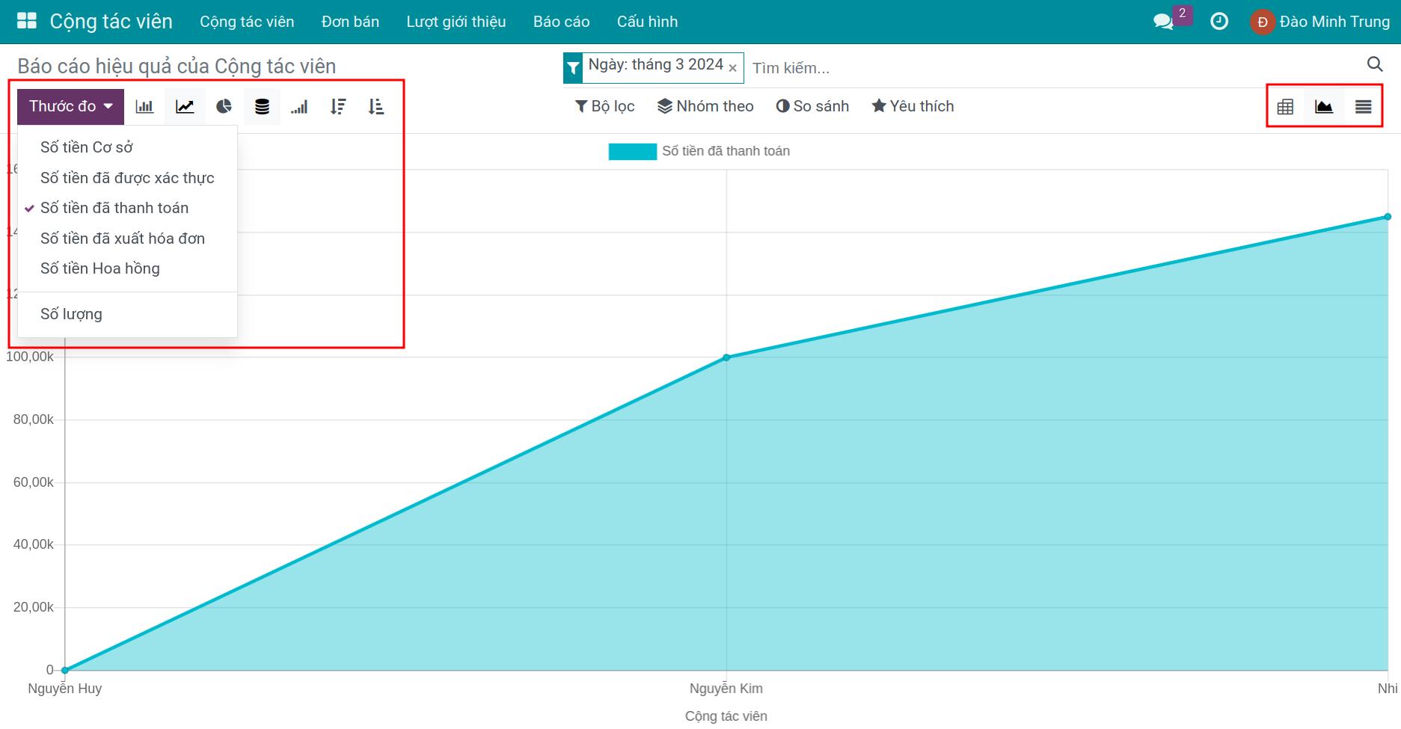Screen dimensions: 1401x729
Task: Uncheck measure Số tiền đã thanh toán
Action: click(127, 208)
